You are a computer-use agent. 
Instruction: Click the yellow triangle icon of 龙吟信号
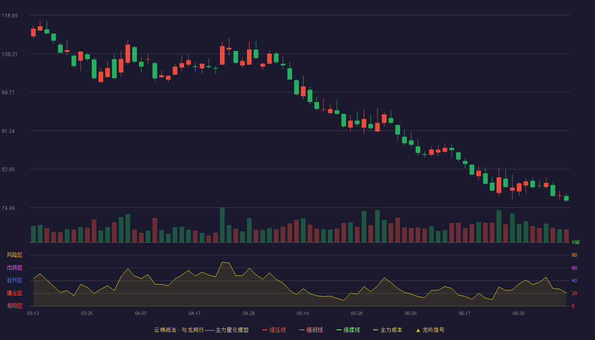coord(418,330)
